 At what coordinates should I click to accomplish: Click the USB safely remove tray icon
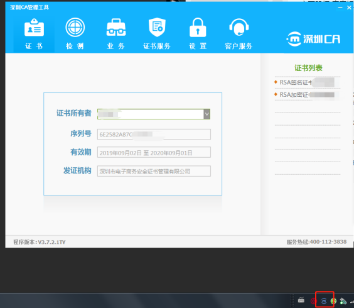coord(343,301)
